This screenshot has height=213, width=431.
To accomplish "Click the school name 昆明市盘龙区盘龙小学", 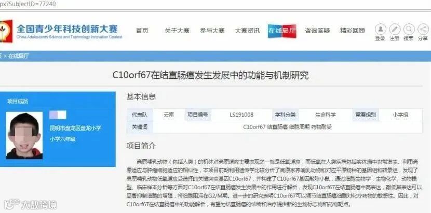I will tap(75, 128).
